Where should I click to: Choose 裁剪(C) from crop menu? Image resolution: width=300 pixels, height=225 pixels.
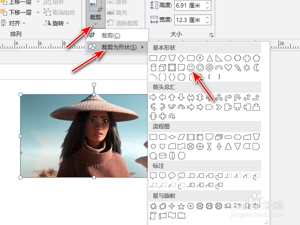pos(117,36)
